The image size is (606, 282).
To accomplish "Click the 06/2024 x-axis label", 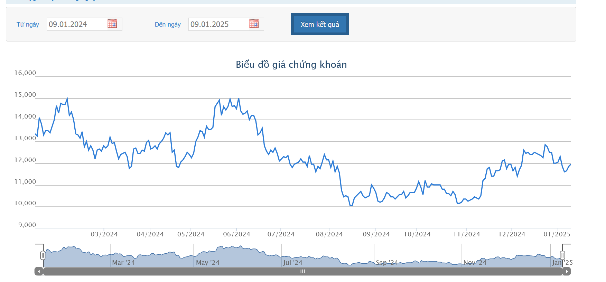I will 236,234.
